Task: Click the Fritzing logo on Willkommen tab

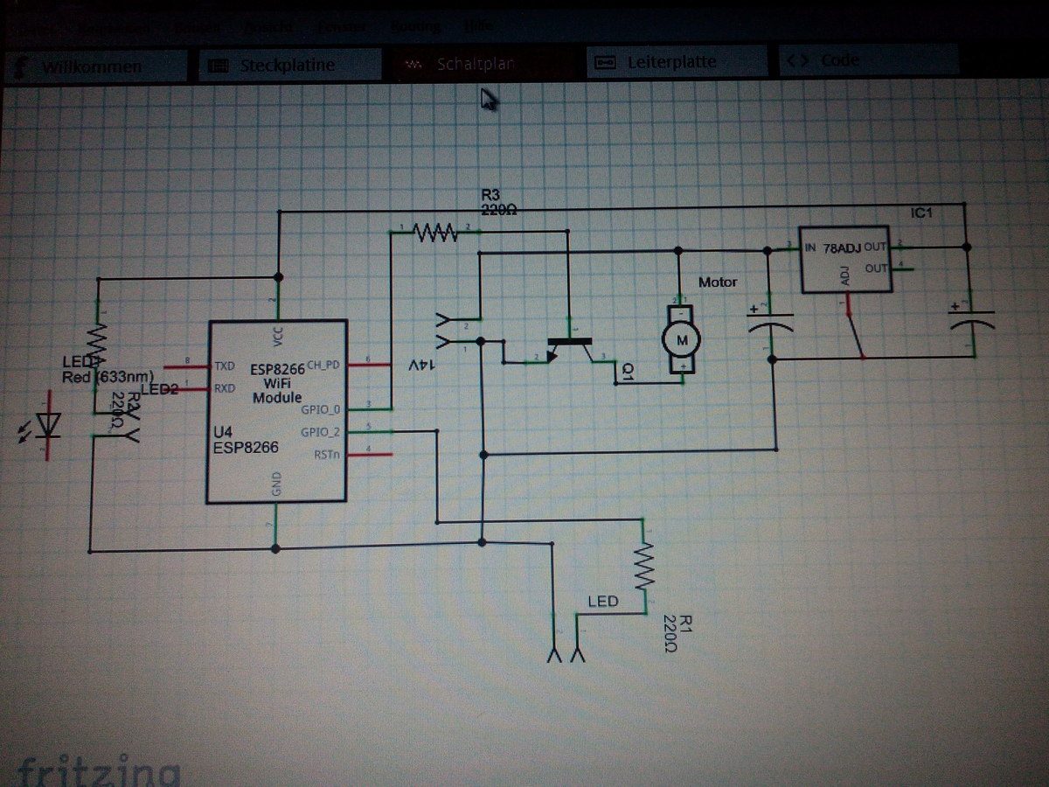Action: pos(22,67)
